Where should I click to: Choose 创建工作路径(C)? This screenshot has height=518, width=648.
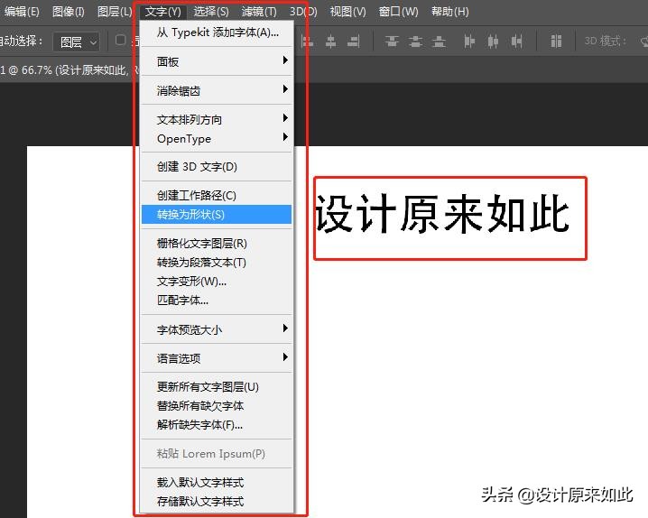point(217,196)
